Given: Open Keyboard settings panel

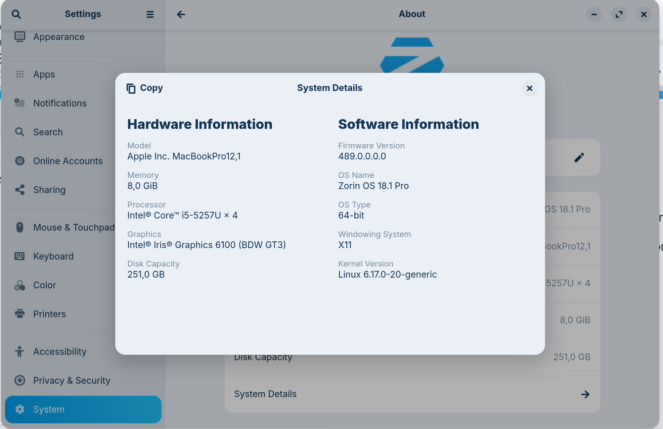Looking at the screenshot, I should [53, 256].
